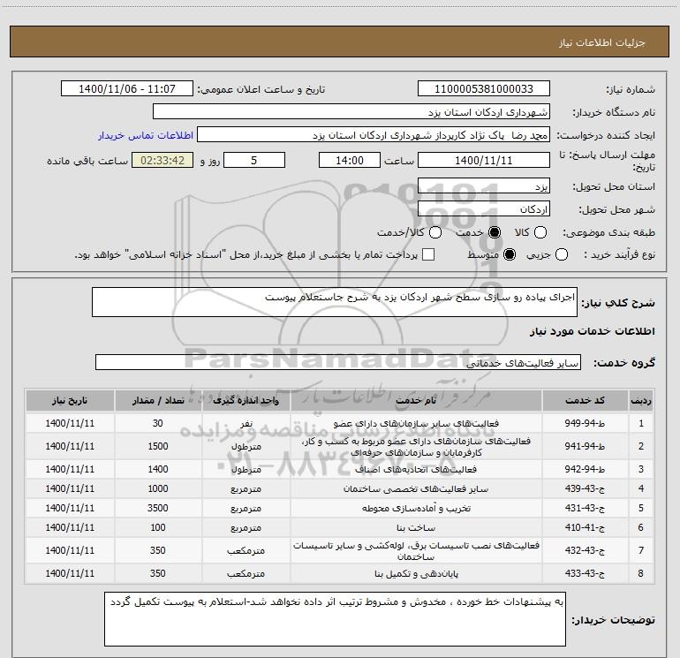This screenshot has height=658, width=680.
Task: Click the general need description text box
Action: pyautogui.click(x=335, y=302)
